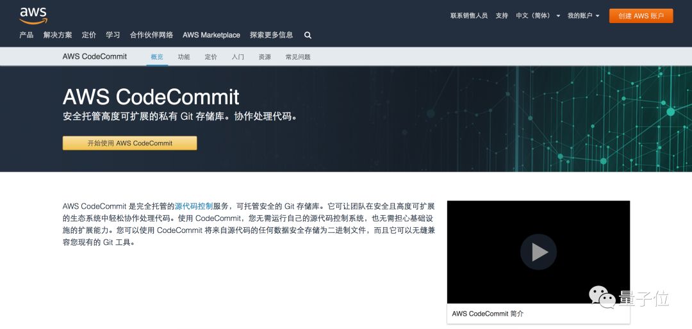Switch to the 入门 tab
The height and width of the screenshot is (329, 692).
pos(238,57)
